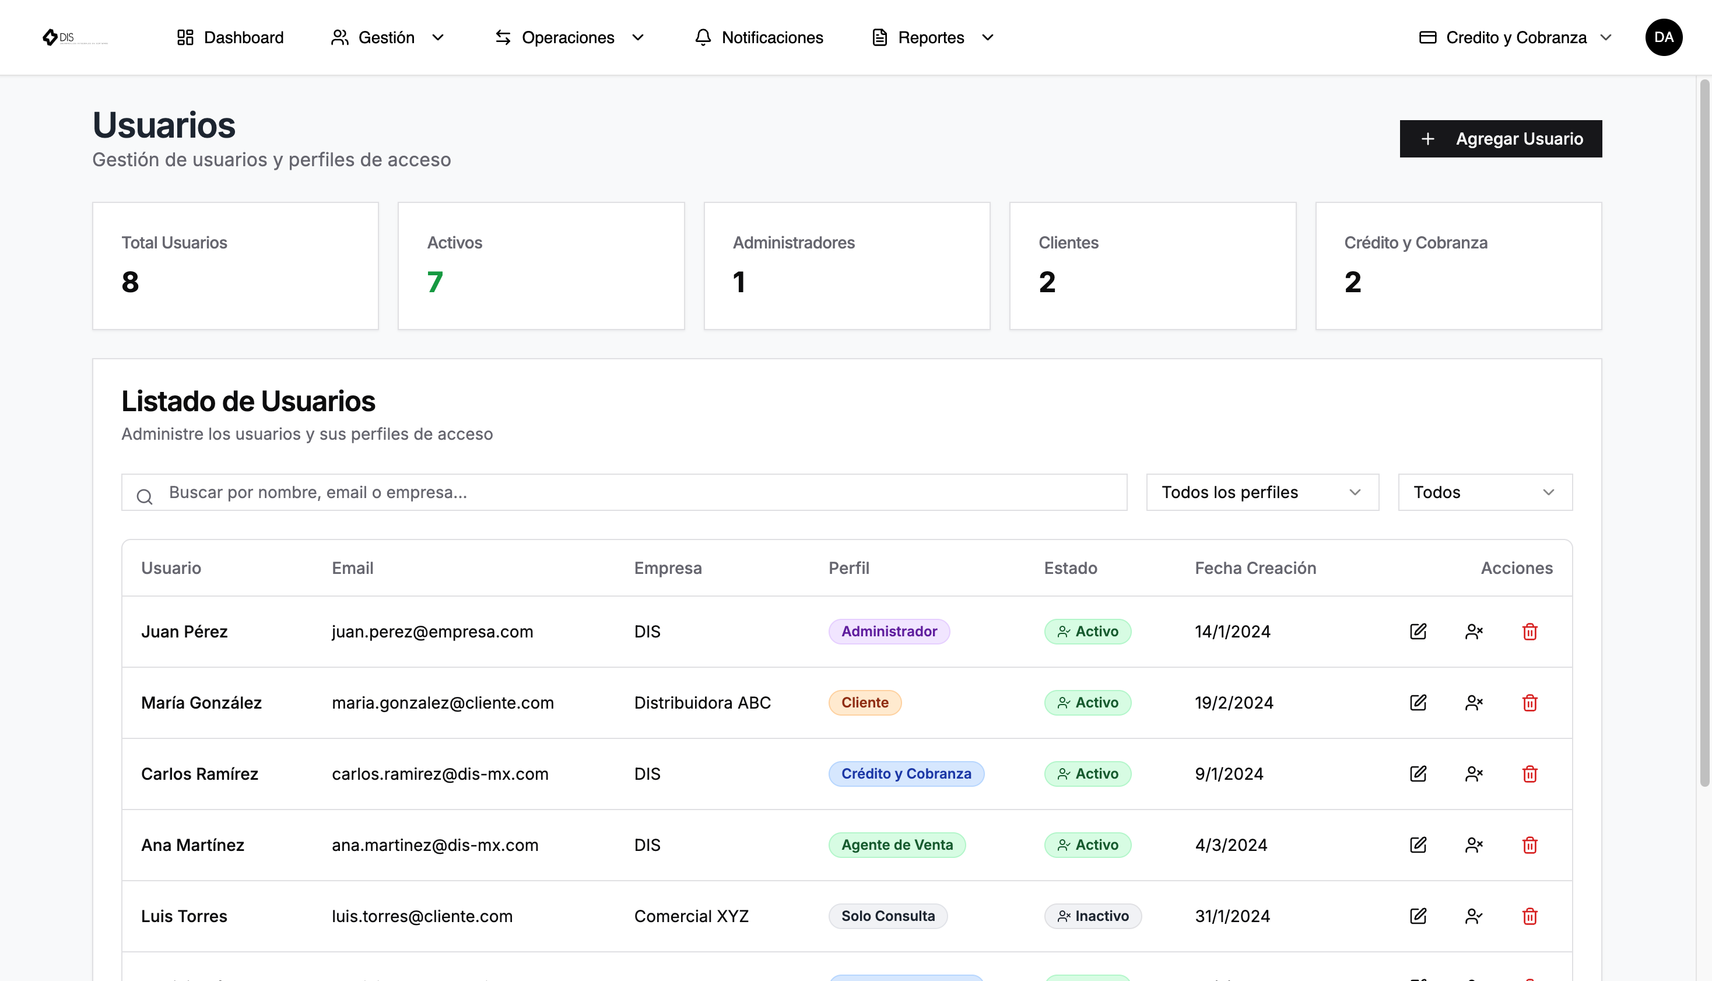1712x981 pixels.
Task: Click the Agregar Usuario button
Action: point(1500,139)
